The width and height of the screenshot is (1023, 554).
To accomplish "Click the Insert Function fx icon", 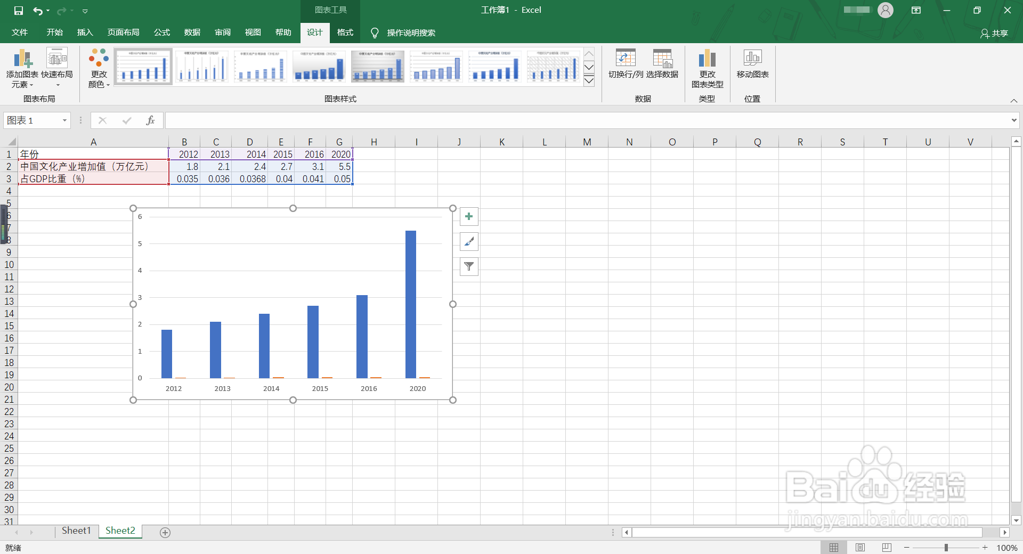I will [150, 120].
